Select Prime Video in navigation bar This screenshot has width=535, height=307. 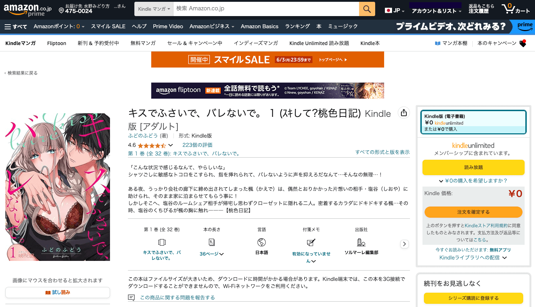click(x=168, y=26)
